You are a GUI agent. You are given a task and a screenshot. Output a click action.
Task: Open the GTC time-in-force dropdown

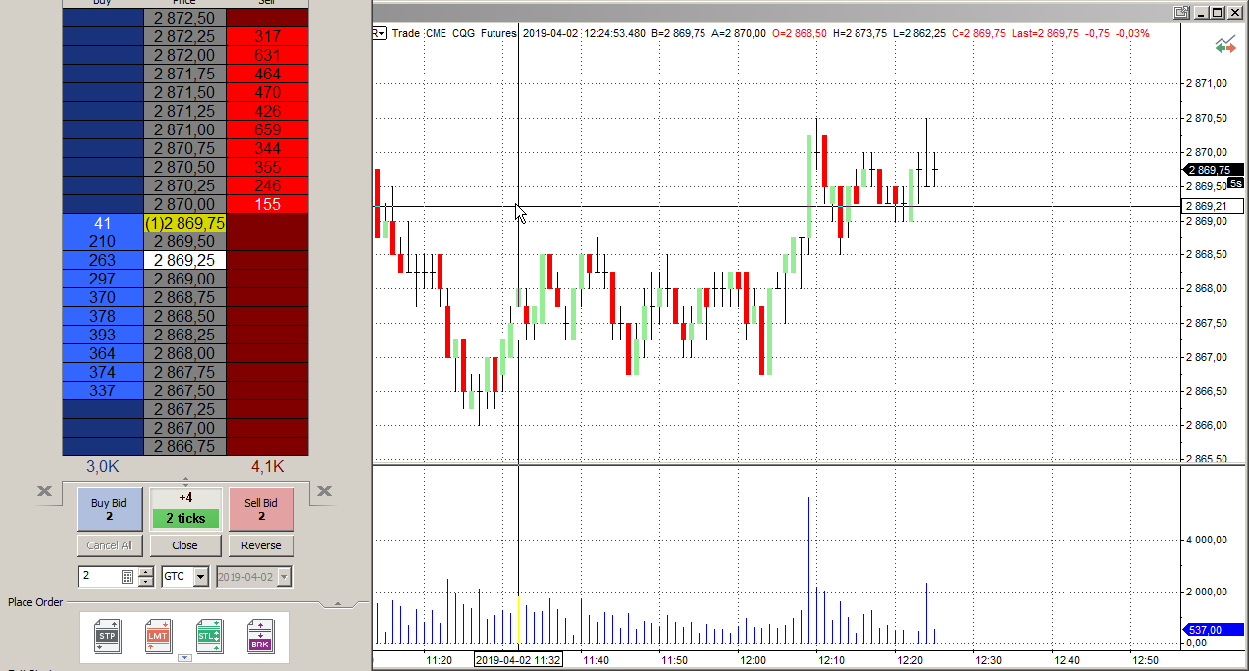point(201,577)
